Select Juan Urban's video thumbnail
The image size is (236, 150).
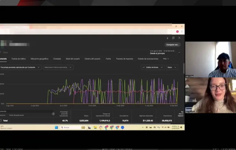click(x=211, y=59)
